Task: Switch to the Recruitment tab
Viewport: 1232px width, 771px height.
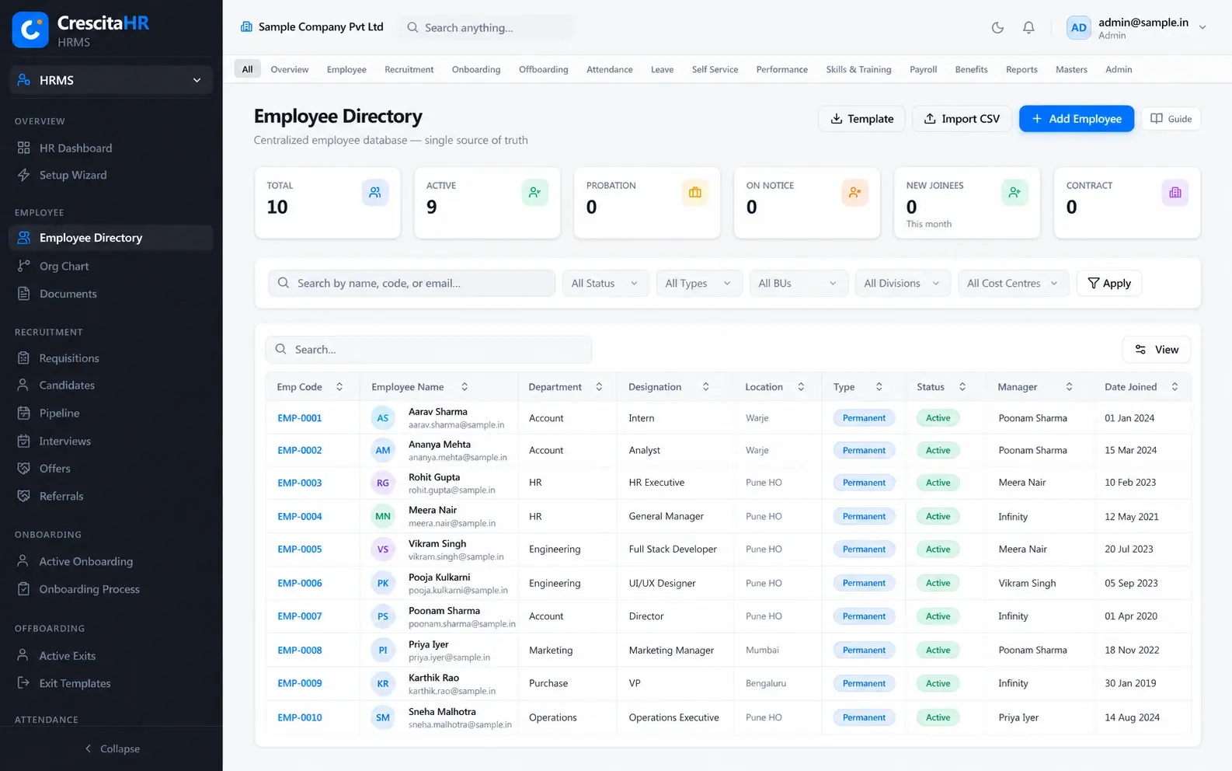Action: point(409,69)
